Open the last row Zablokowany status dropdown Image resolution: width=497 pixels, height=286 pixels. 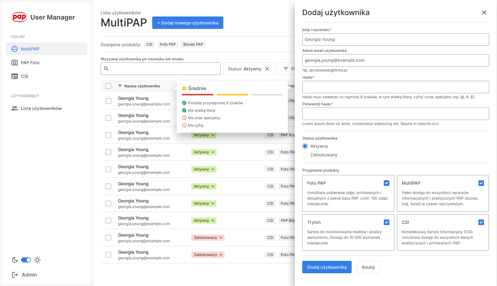(x=208, y=255)
